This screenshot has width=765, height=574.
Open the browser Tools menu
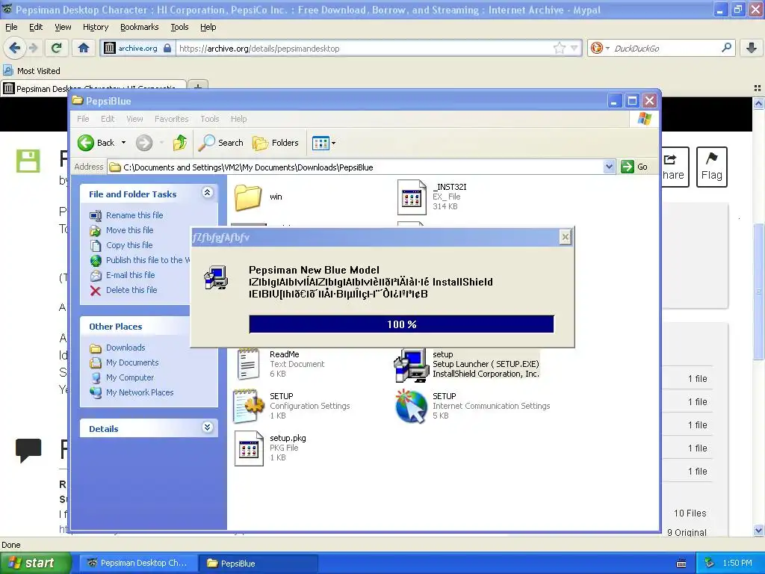(179, 27)
